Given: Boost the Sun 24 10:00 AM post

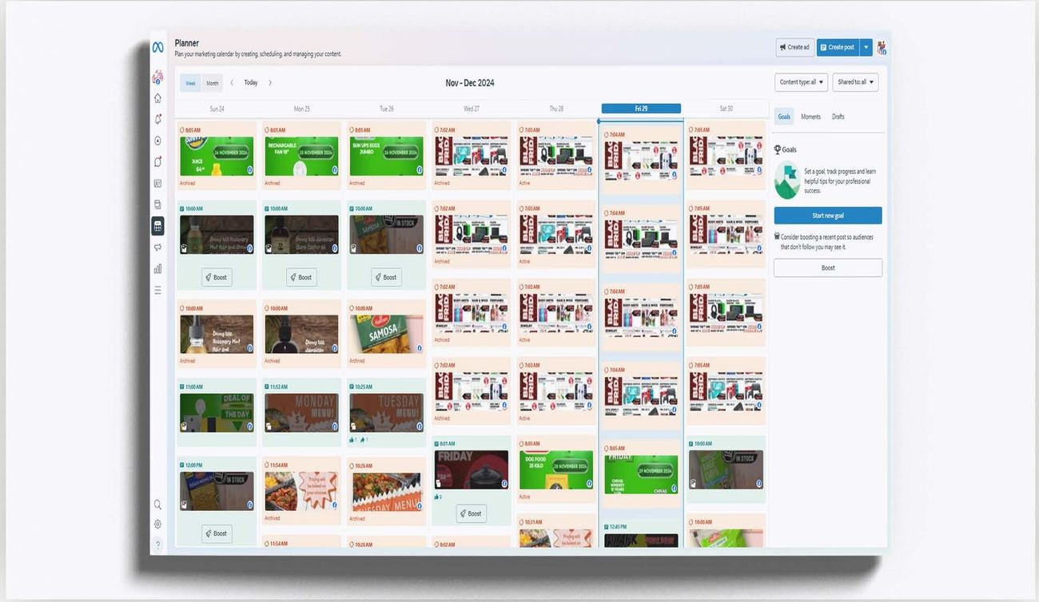Looking at the screenshot, I should click(x=217, y=277).
